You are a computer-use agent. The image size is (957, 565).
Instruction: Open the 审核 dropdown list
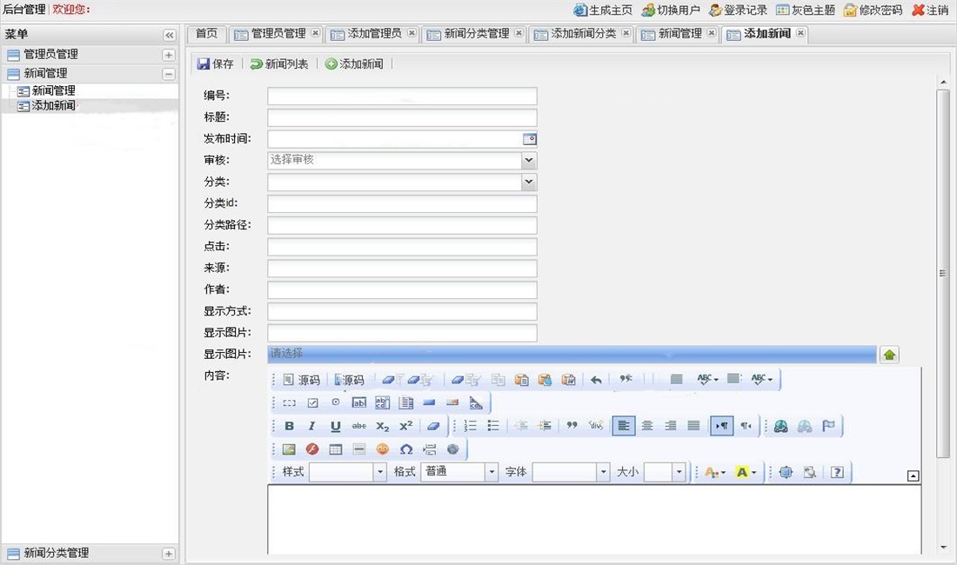[528, 160]
